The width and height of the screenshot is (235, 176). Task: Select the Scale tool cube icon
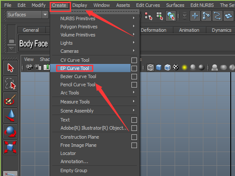pyautogui.click(x=10, y=147)
